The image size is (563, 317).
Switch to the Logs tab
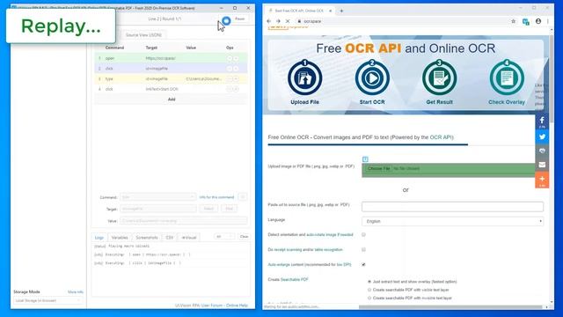99,238
